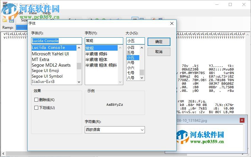Toggle the 删除线 strikethrough checkbox
251x157 pixels.
pos(36,100)
